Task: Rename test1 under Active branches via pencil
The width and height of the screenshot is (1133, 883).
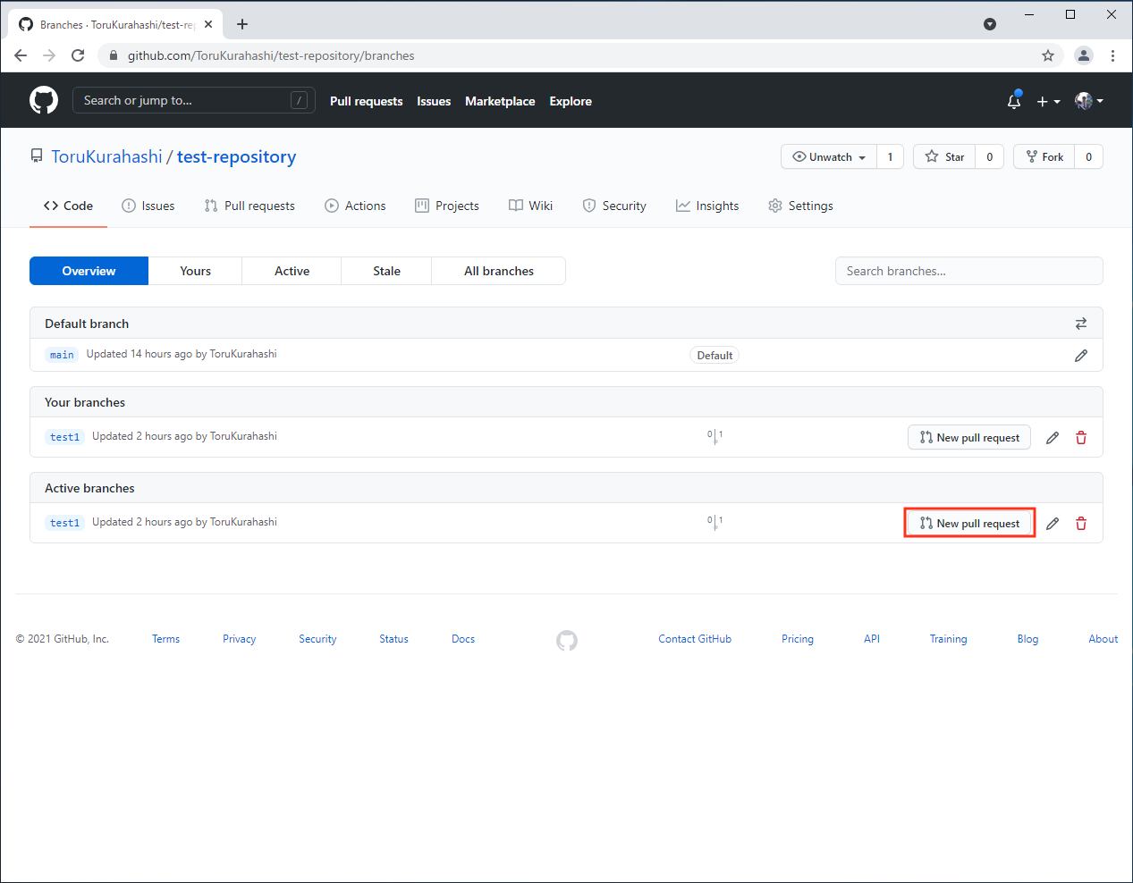Action: point(1053,524)
